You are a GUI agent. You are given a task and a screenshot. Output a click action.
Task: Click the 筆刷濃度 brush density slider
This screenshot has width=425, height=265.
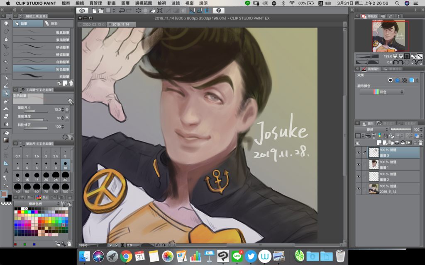coord(35,120)
